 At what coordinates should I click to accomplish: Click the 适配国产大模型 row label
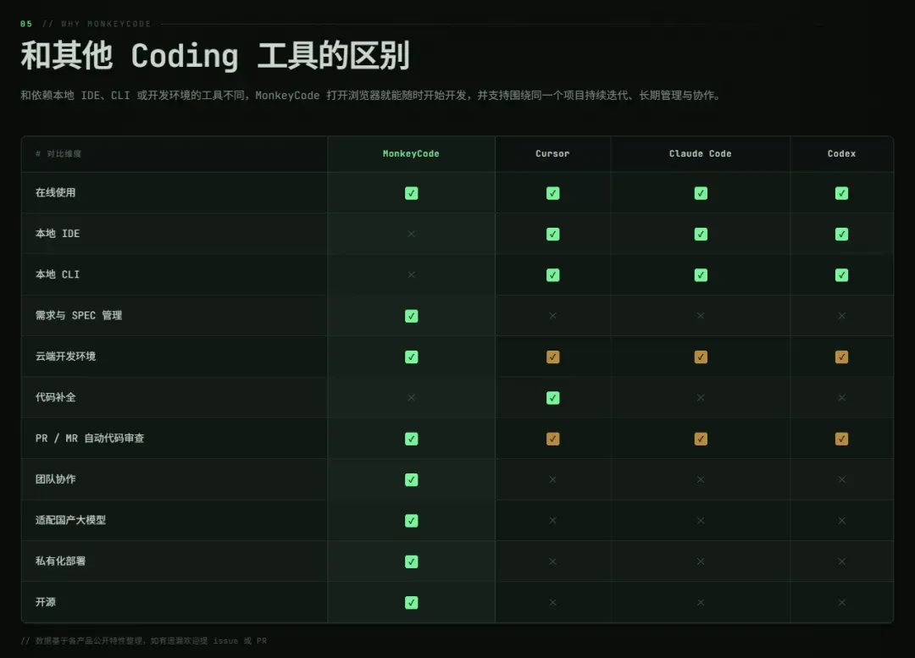point(70,520)
